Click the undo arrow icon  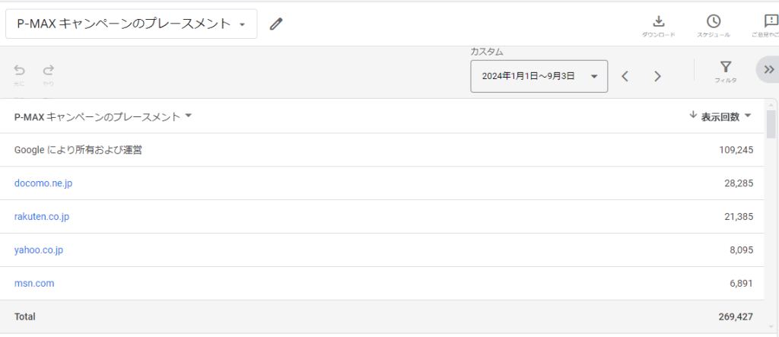pyautogui.click(x=20, y=70)
